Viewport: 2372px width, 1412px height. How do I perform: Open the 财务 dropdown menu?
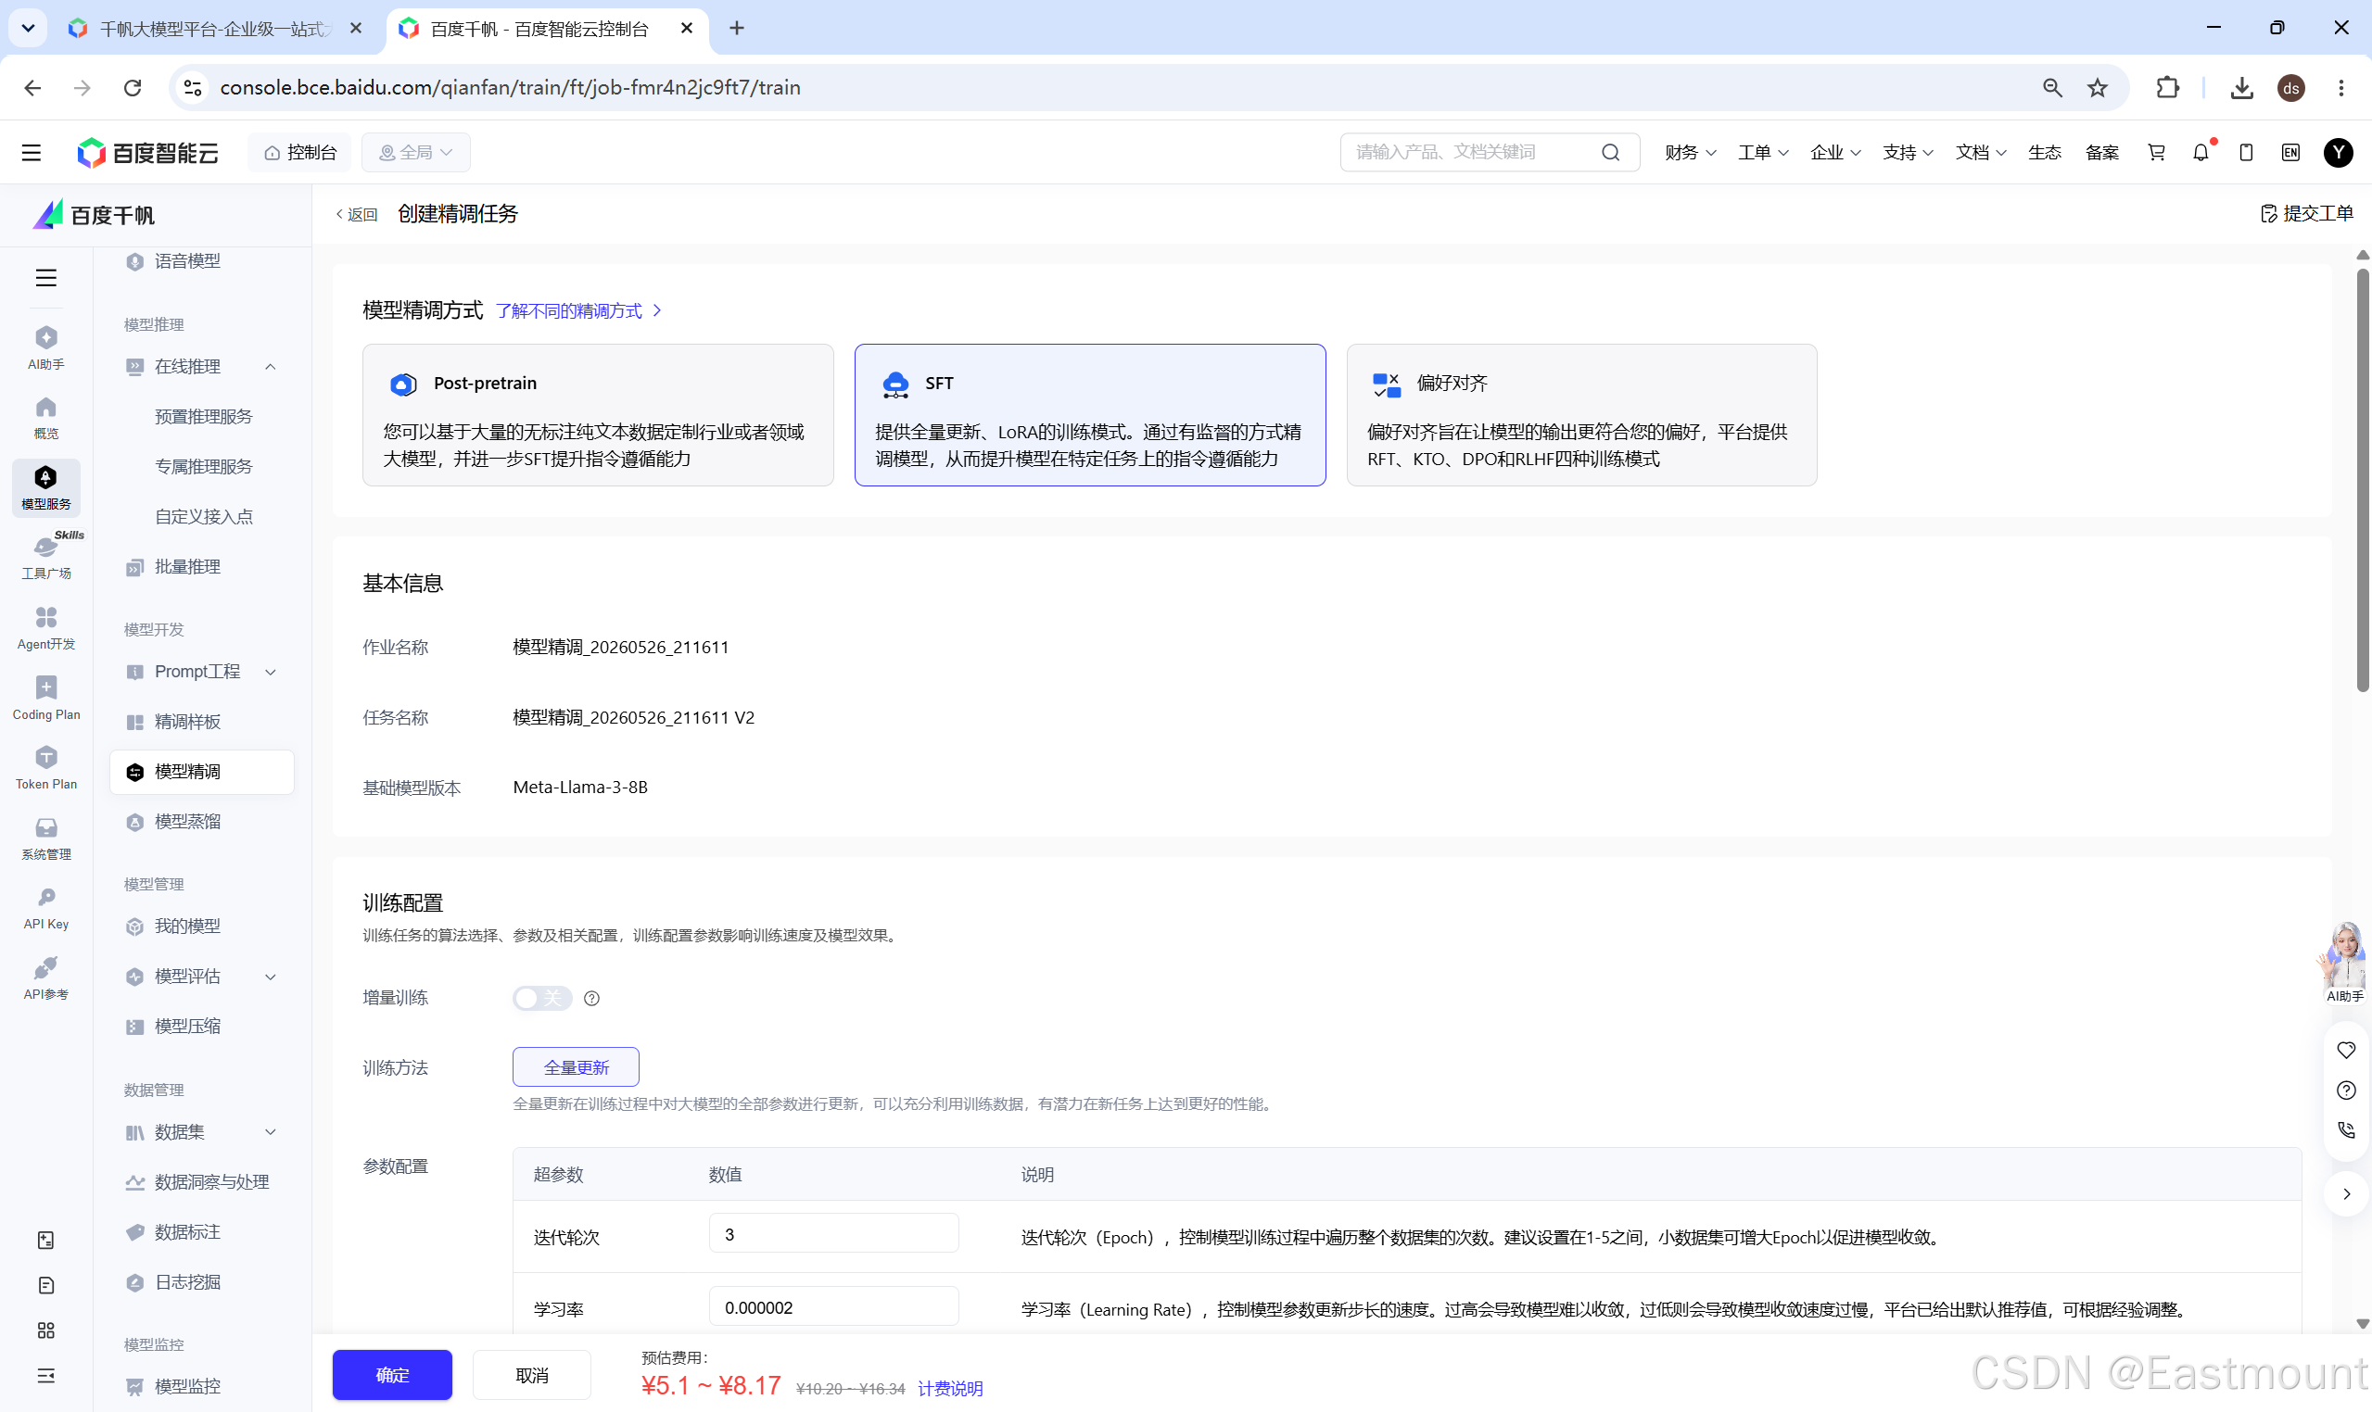click(x=1690, y=152)
